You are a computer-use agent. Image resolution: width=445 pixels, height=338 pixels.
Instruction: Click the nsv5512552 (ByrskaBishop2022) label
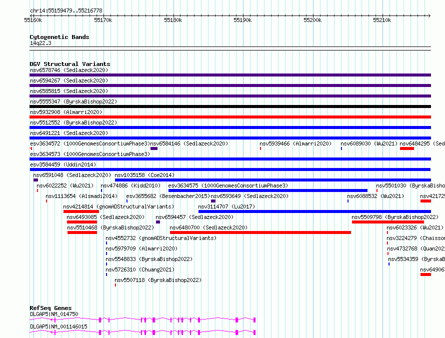click(x=73, y=122)
